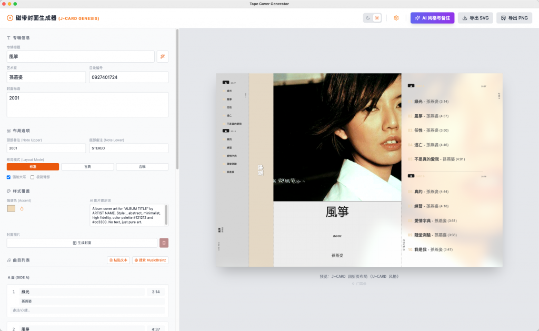Click the app logo icon in header
Viewport: 539px width, 331px height.
10,18
